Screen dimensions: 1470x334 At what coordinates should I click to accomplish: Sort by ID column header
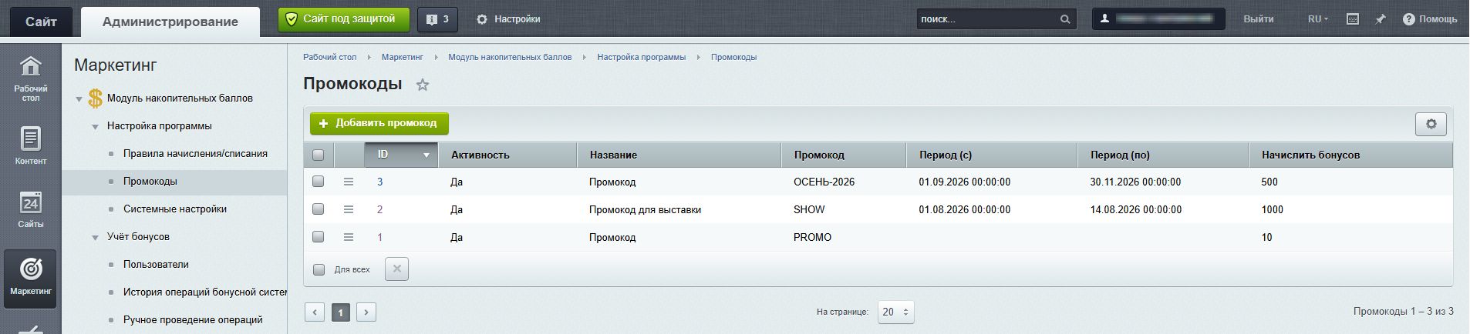click(x=401, y=155)
